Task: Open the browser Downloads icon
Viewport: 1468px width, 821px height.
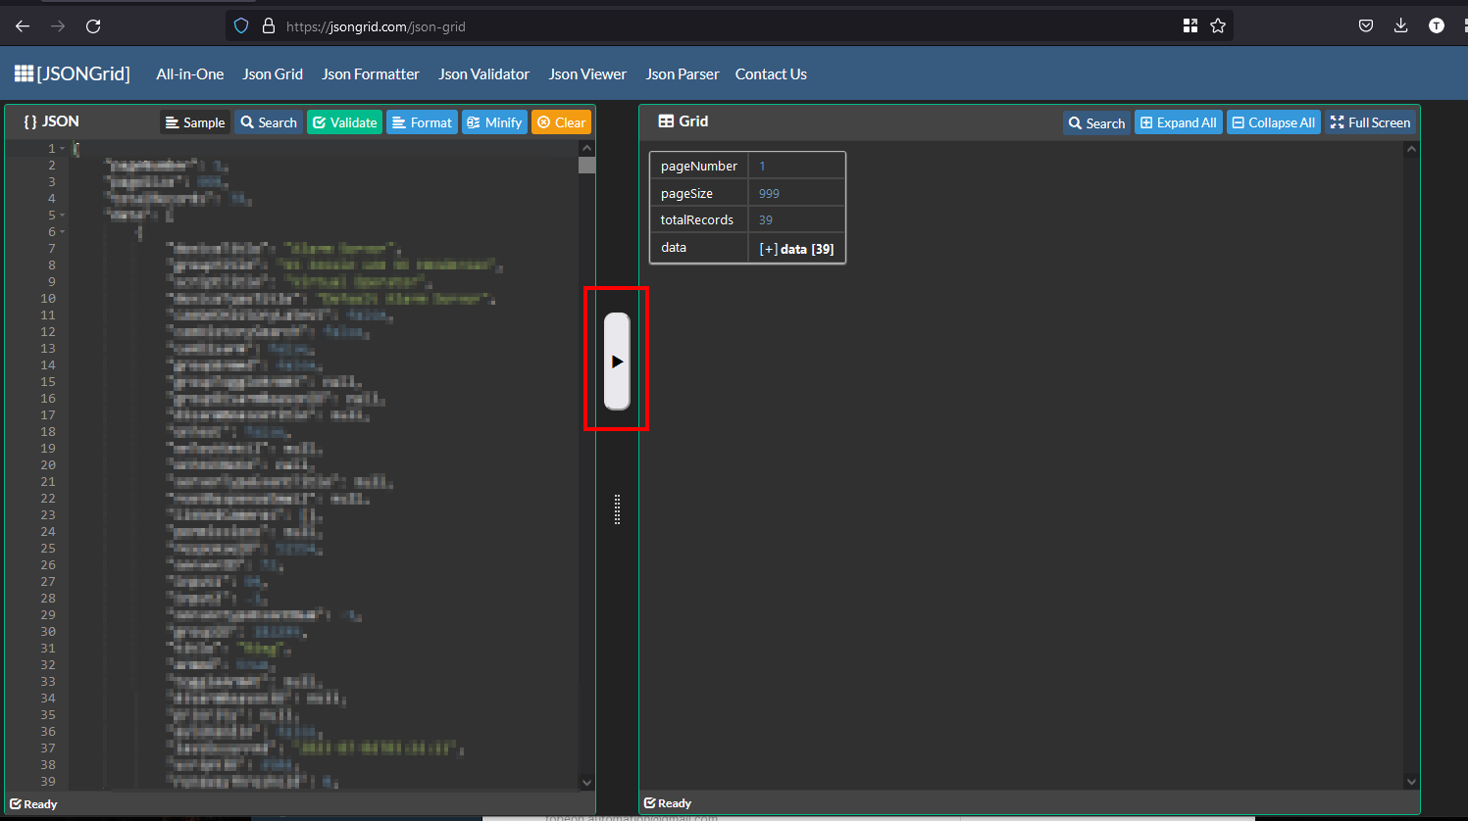Action: click(x=1400, y=25)
